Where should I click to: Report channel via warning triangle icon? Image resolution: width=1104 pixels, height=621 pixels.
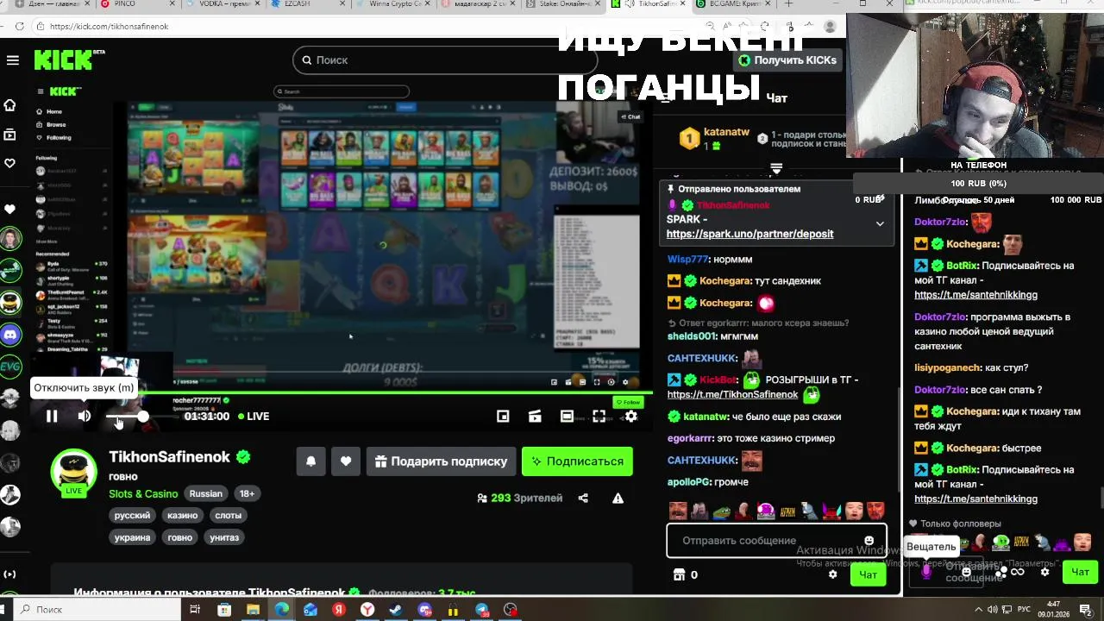pos(618,498)
